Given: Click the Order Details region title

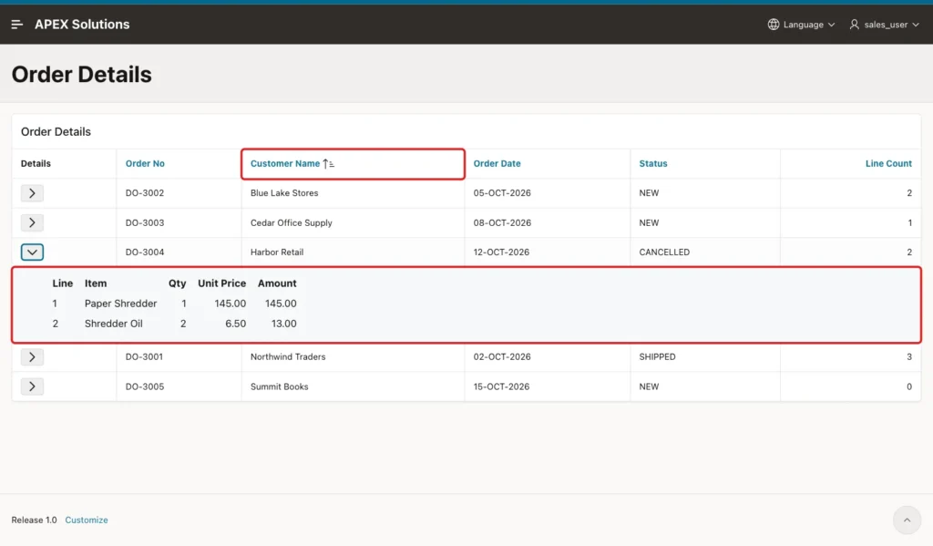Looking at the screenshot, I should pyautogui.click(x=56, y=131).
